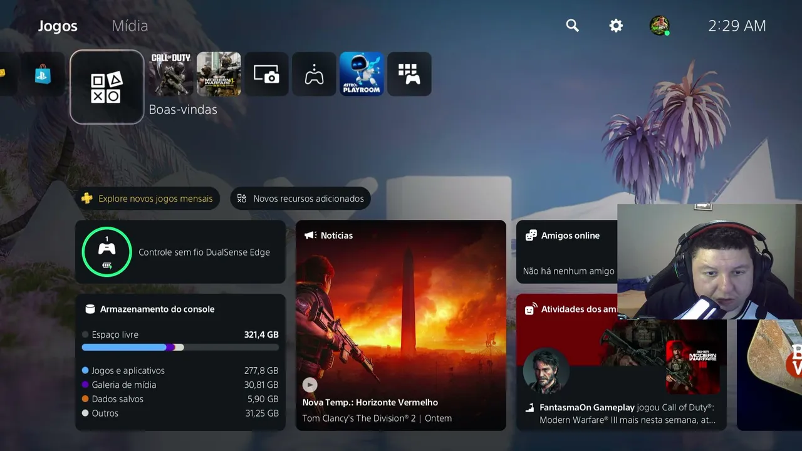Click the Não há nenhum amigo text
The image size is (802, 451).
click(x=569, y=271)
